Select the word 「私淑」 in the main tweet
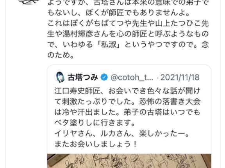 (109, 45)
